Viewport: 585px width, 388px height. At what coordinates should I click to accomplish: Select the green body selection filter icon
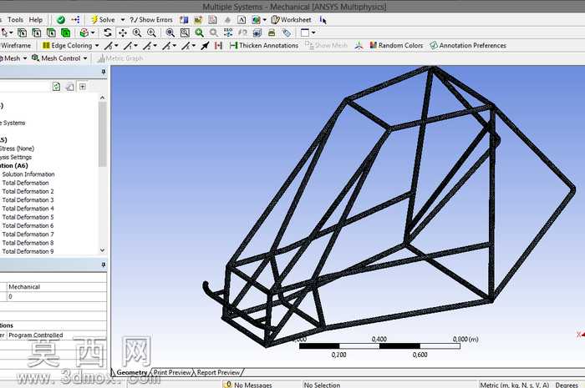click(66, 33)
